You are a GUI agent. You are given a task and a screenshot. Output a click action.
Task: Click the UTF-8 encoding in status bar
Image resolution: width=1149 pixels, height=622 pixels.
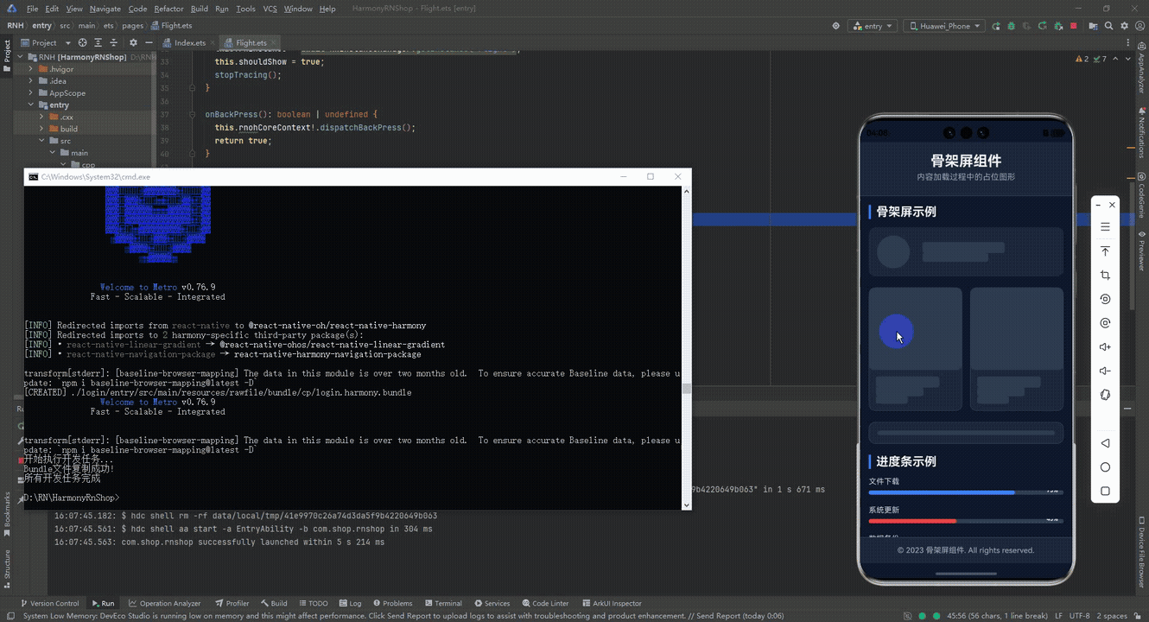coord(1081,616)
